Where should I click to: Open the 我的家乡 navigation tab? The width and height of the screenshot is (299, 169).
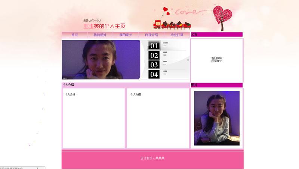pos(126,35)
